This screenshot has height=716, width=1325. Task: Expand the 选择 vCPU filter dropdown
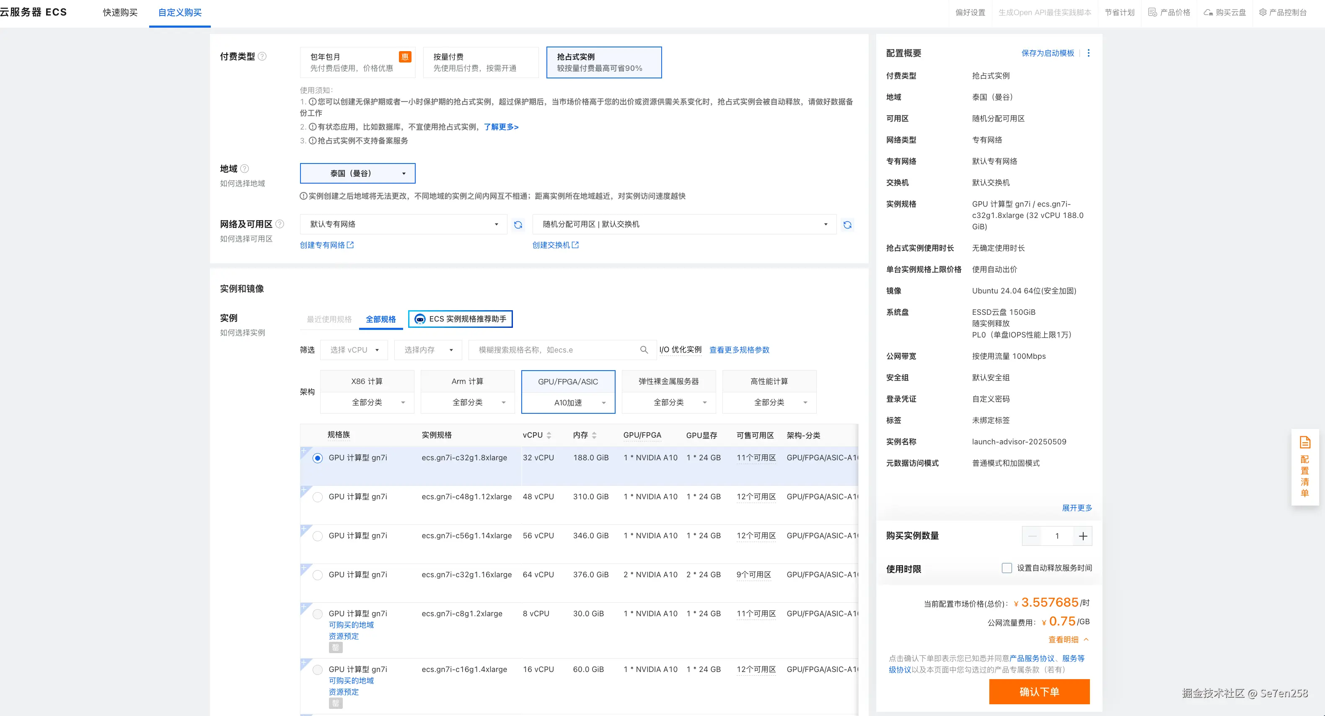[x=354, y=350]
